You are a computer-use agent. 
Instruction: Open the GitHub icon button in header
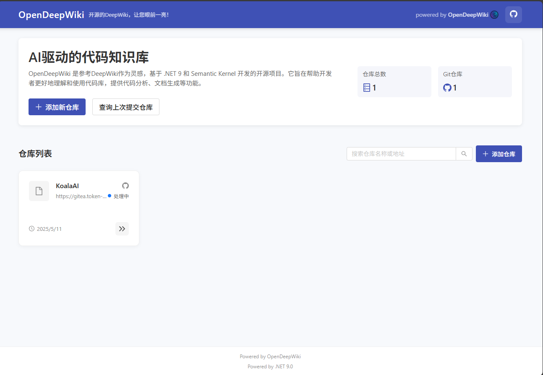513,15
